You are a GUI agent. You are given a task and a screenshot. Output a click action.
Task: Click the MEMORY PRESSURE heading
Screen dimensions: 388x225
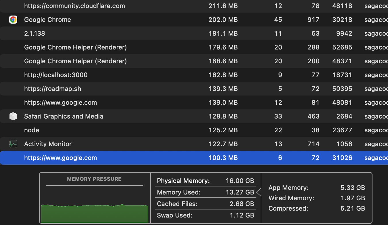(x=94, y=179)
